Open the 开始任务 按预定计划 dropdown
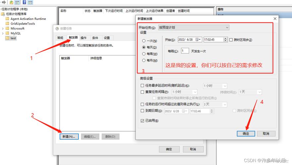 [194, 27]
